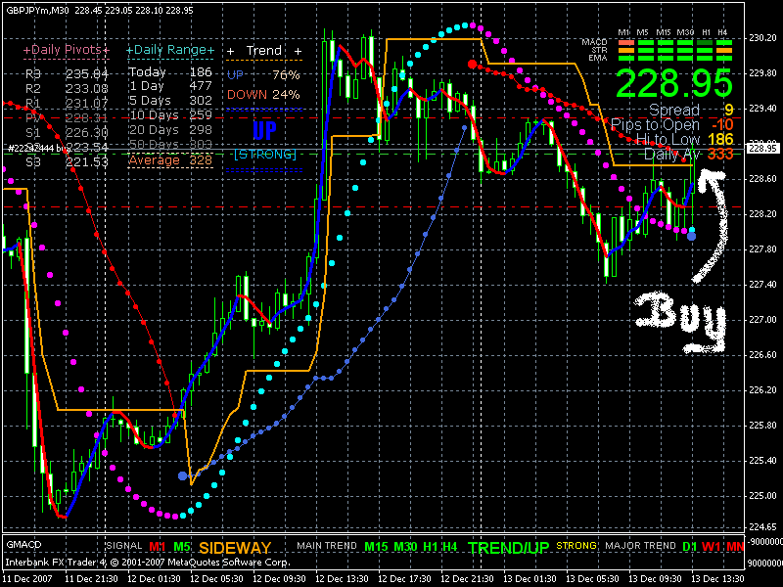Screen dimensions: 783x587
Task: Click the Hi to Low value 186
Action: [720, 139]
